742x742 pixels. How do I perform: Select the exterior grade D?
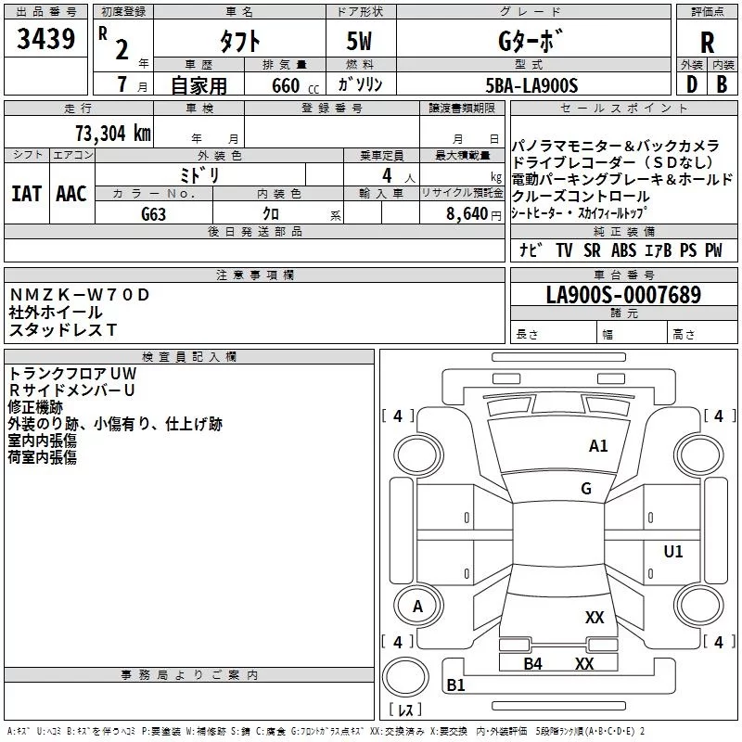(692, 84)
